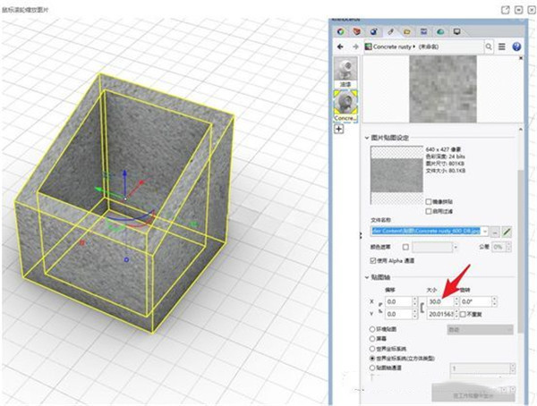The width and height of the screenshot is (537, 406).
Task: Go forward with the right arrow button
Action: tap(355, 47)
